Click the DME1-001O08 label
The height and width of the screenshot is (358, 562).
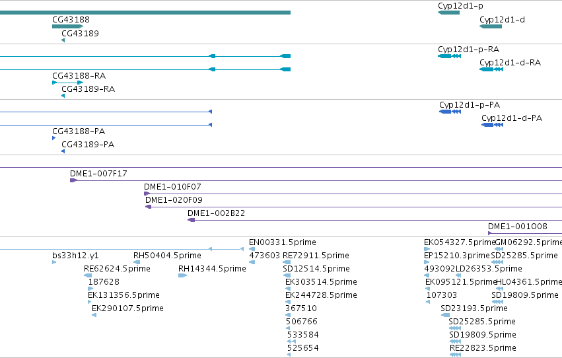click(518, 227)
